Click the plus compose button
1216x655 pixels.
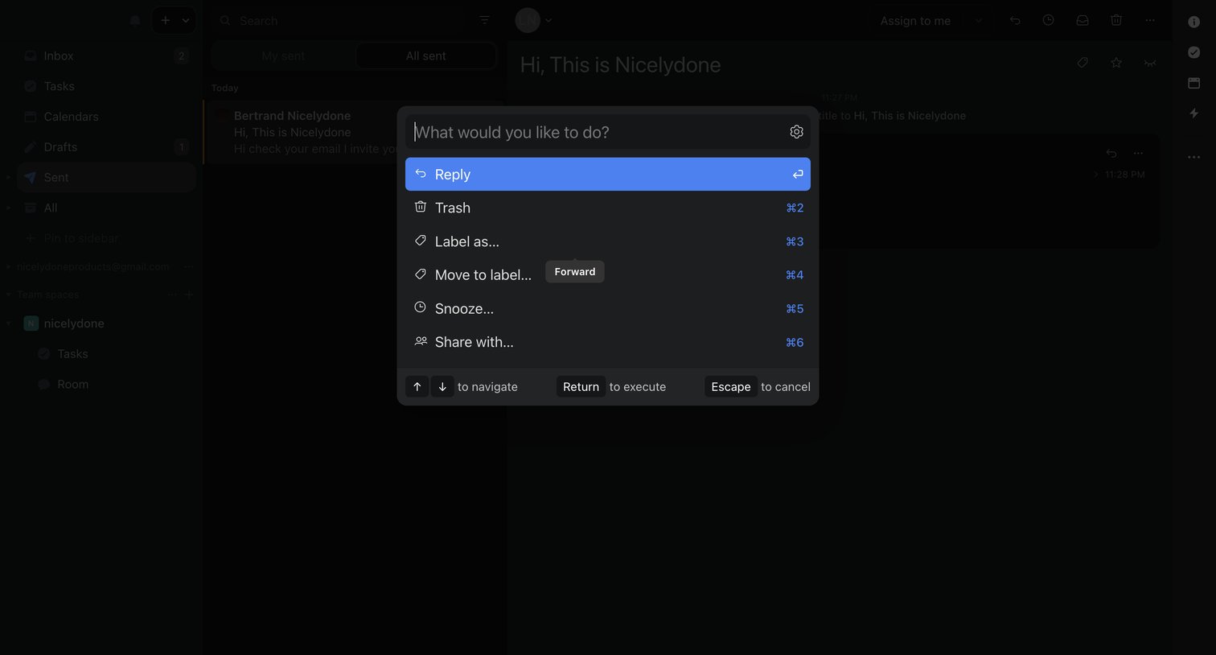[x=165, y=21]
